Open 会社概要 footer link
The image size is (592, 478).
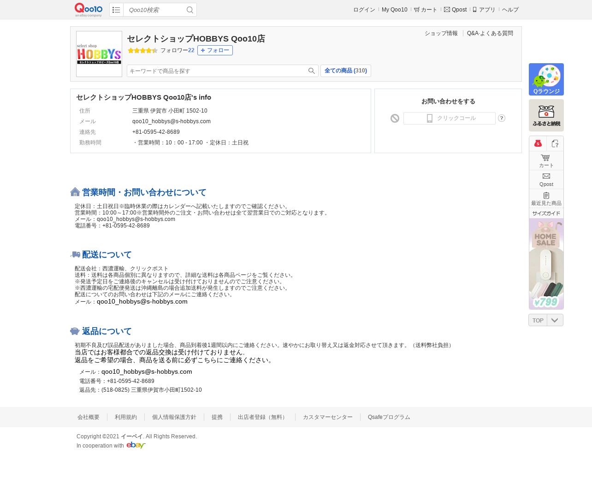89,417
